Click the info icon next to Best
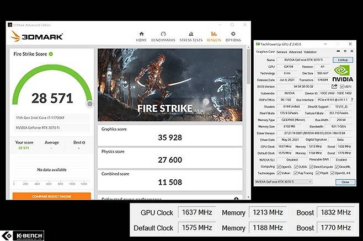Image resolution: width=363 pixels, height=241 pixels. point(84,142)
